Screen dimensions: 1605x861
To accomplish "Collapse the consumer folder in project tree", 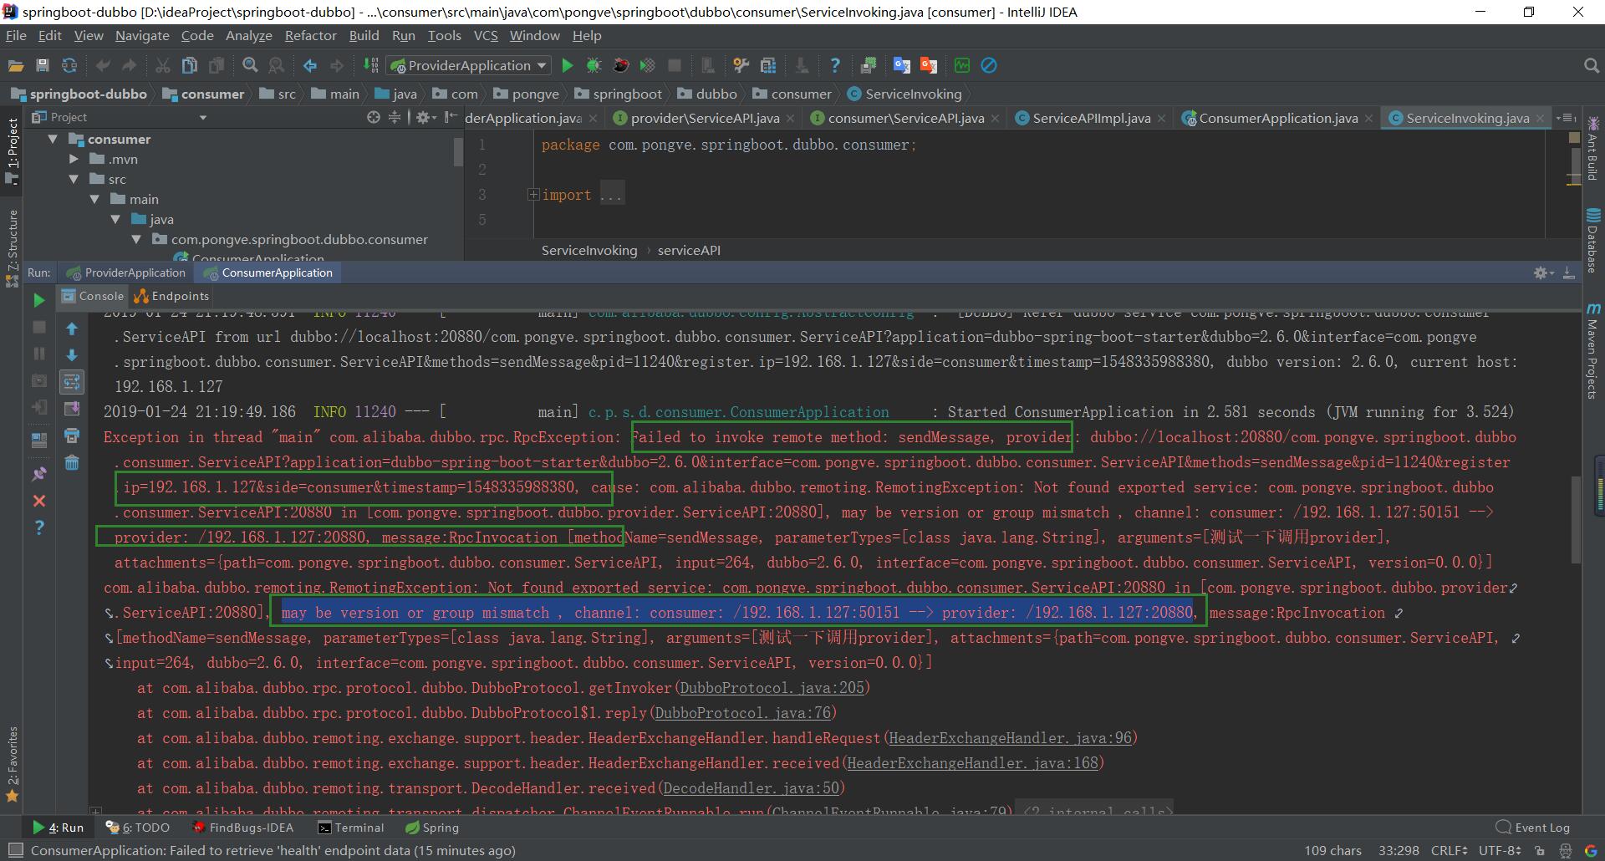I will click(53, 139).
